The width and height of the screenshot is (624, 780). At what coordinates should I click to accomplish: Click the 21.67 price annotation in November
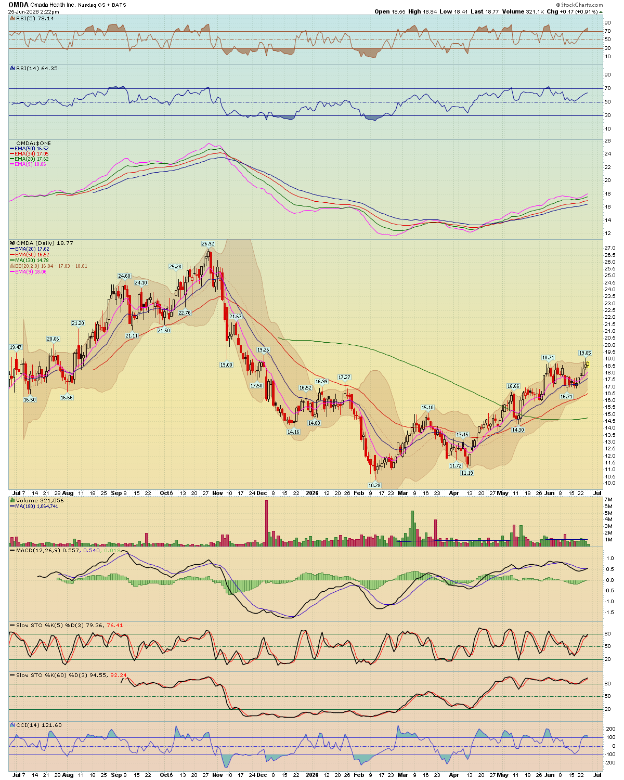(236, 316)
